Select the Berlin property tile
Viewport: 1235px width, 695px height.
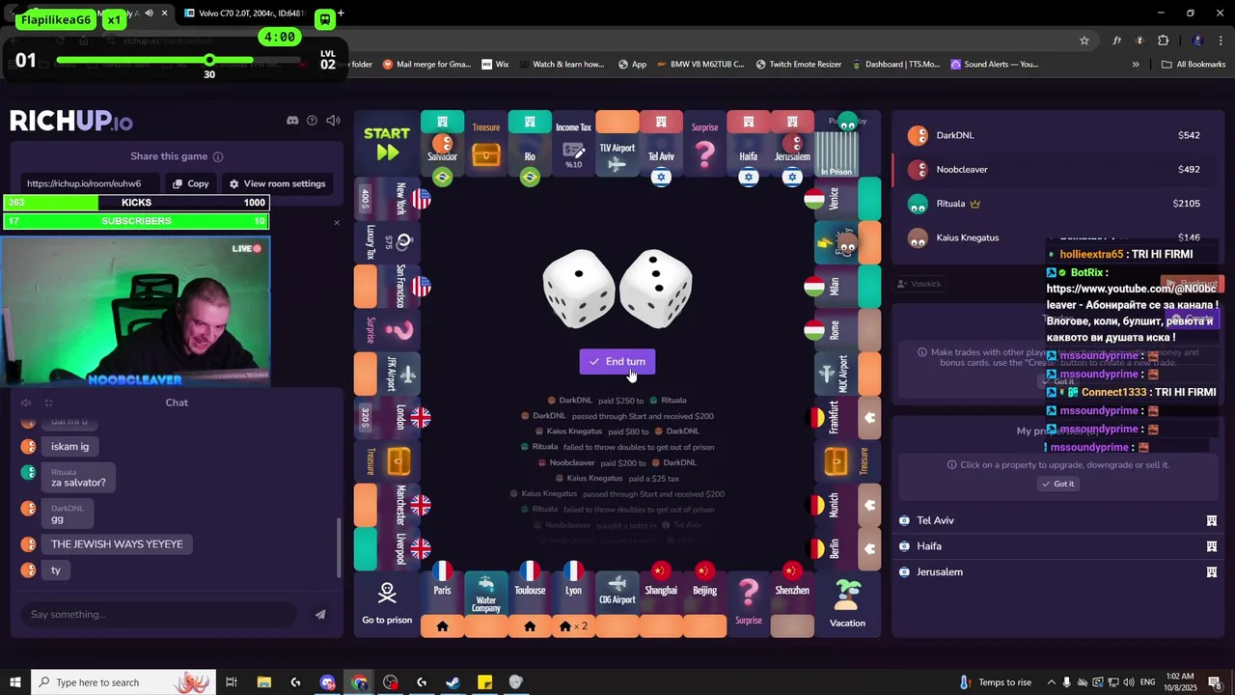click(x=848, y=548)
